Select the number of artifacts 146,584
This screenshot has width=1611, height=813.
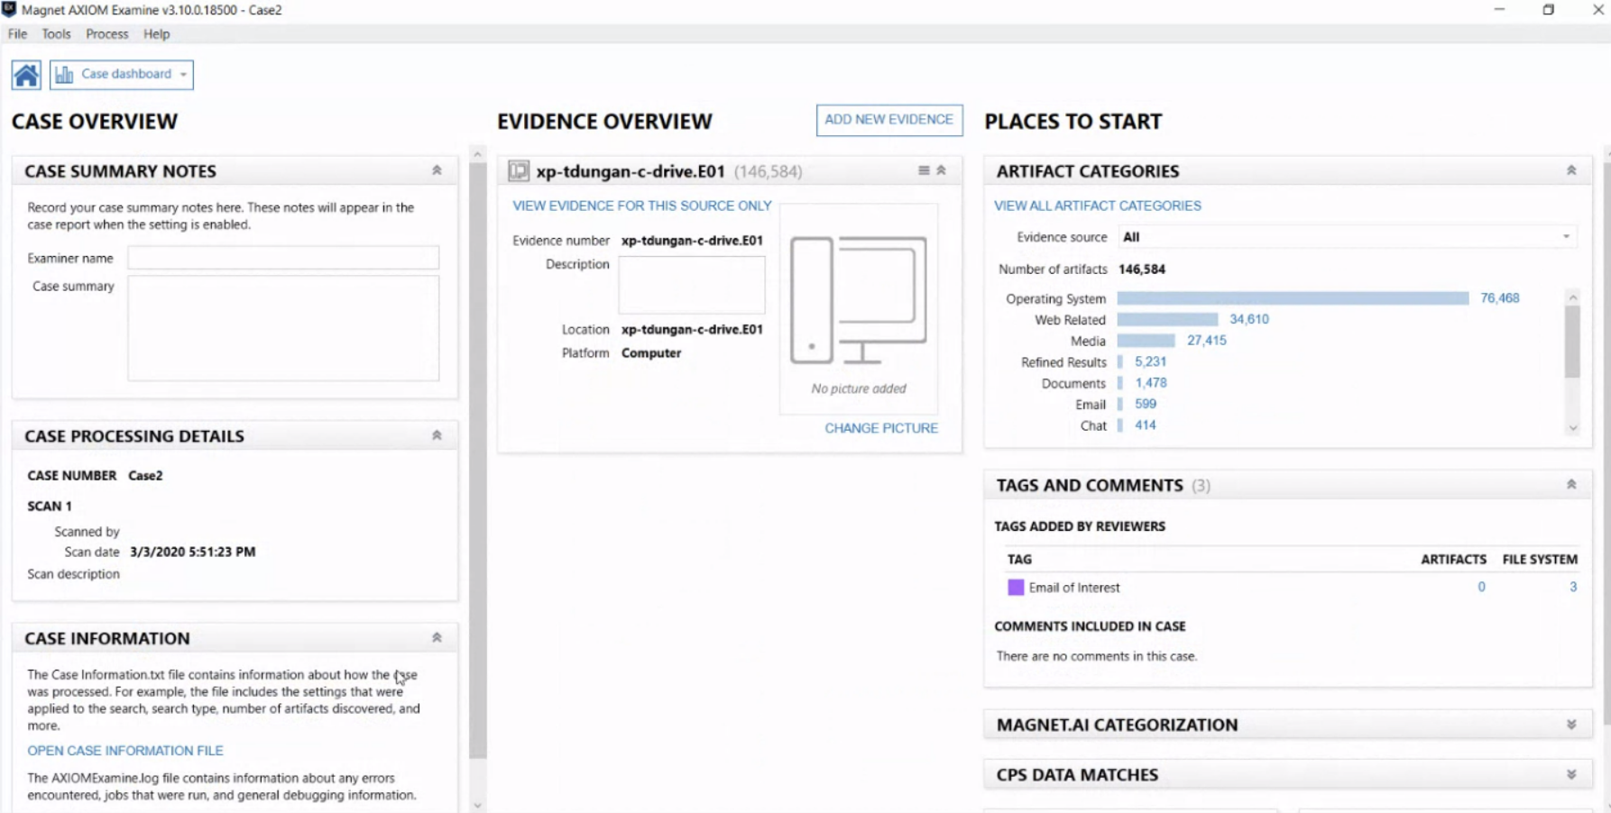(x=1142, y=269)
